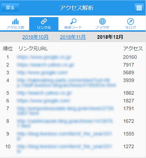The width and height of the screenshot is (146, 158).
Task: Click the リンク元URL column header
Action: [x=33, y=49]
